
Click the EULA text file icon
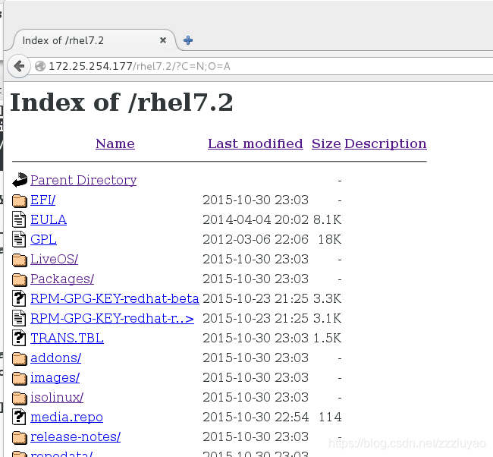click(19, 219)
